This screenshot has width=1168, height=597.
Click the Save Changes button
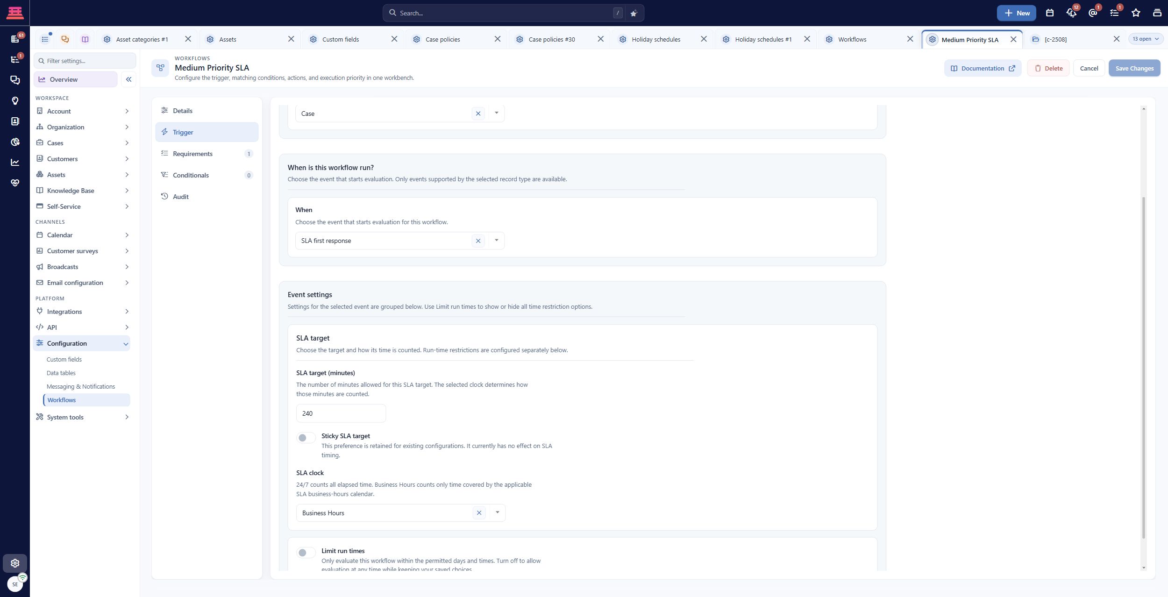coord(1134,68)
